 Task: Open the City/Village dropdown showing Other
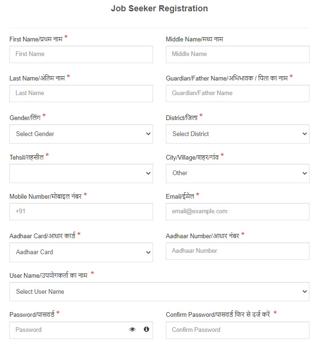237,173
